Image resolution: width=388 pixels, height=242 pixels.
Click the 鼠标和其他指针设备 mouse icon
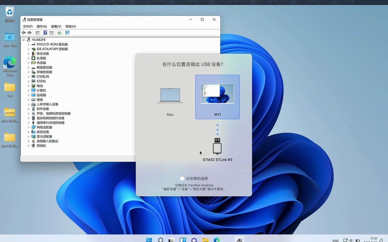[34, 118]
